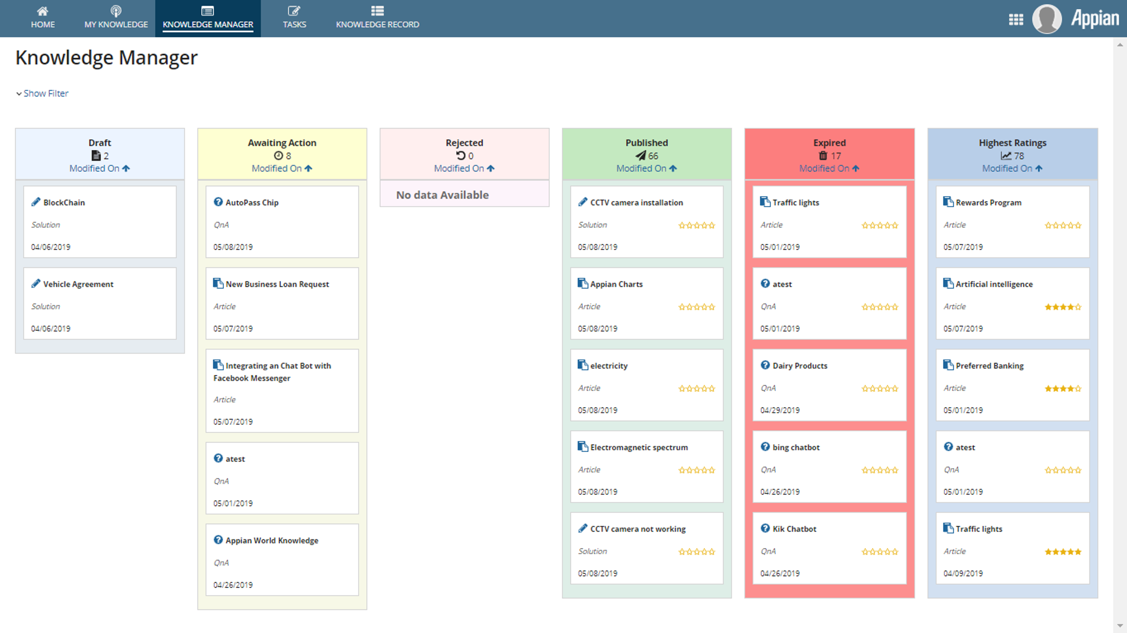Click the Published paper-plane icon

point(640,156)
